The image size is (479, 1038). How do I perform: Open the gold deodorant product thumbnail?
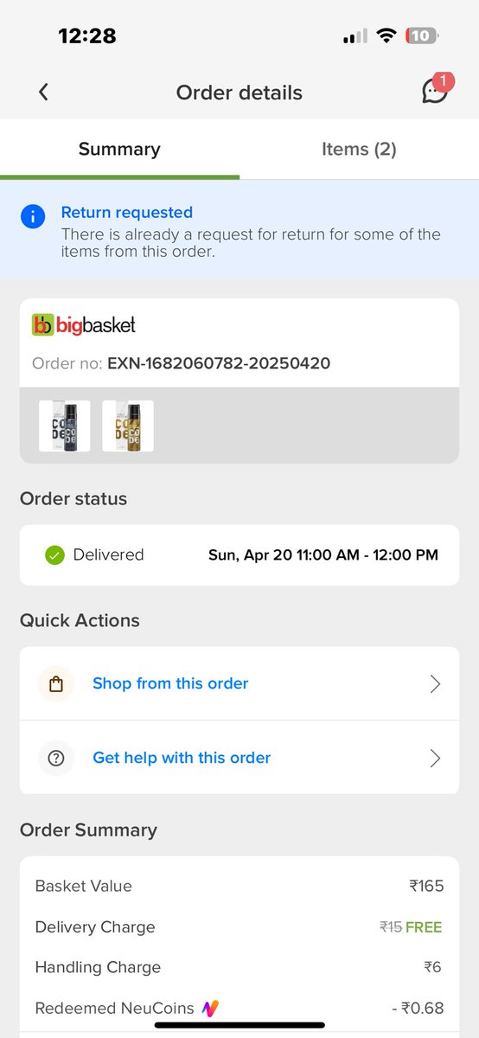[128, 426]
